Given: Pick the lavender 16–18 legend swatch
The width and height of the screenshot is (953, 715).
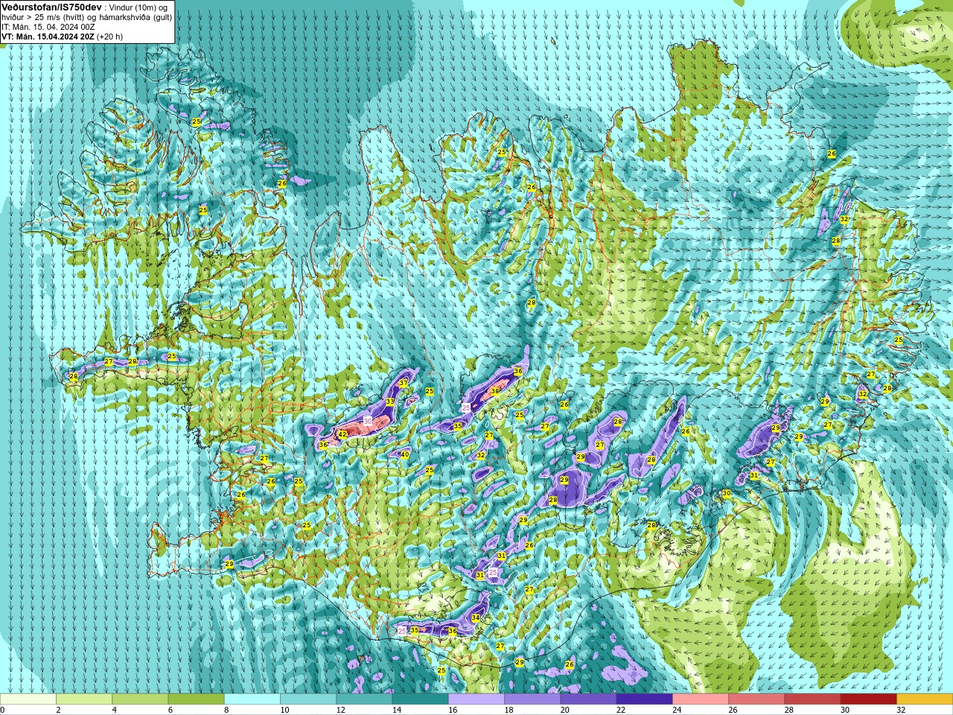Looking at the screenshot, I should point(476,699).
